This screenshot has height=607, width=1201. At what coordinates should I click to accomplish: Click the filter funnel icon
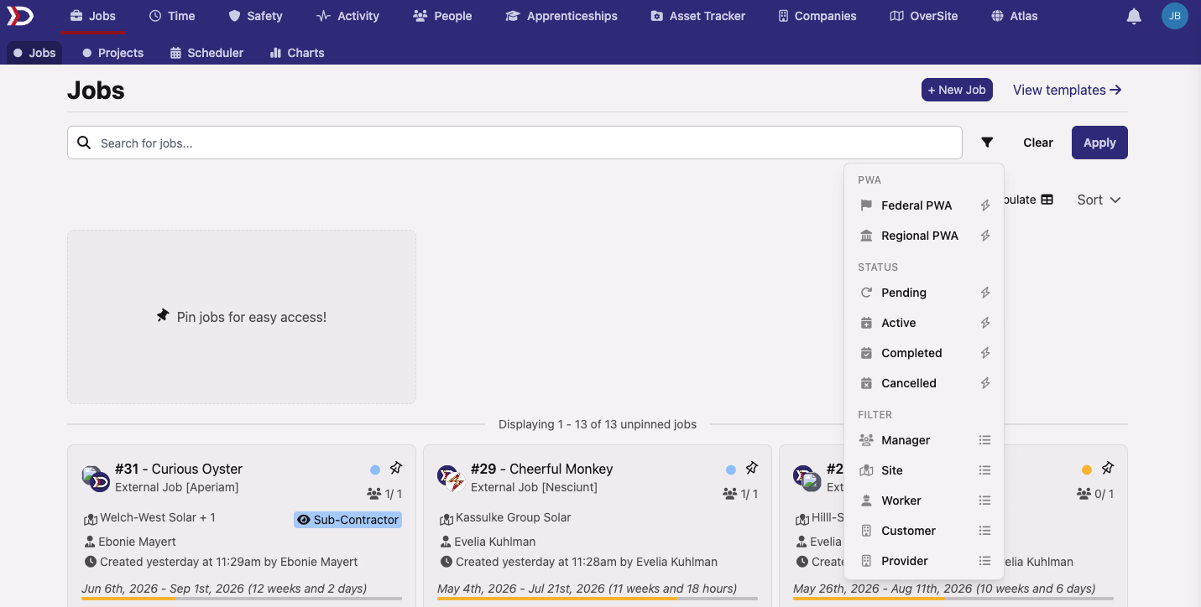[x=987, y=143]
